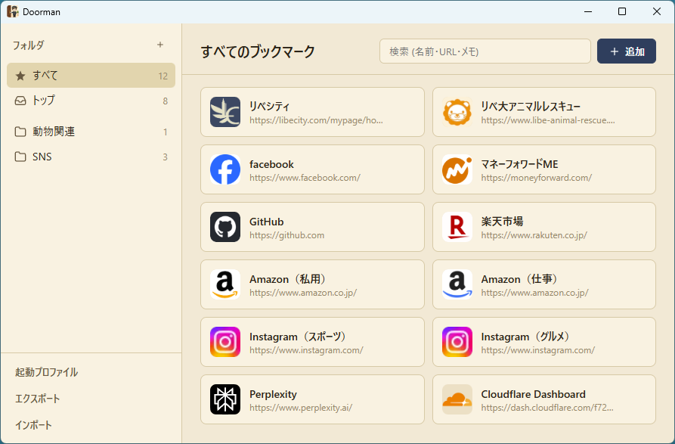Click the facebook logo icon
This screenshot has width=675, height=444.
tap(225, 169)
